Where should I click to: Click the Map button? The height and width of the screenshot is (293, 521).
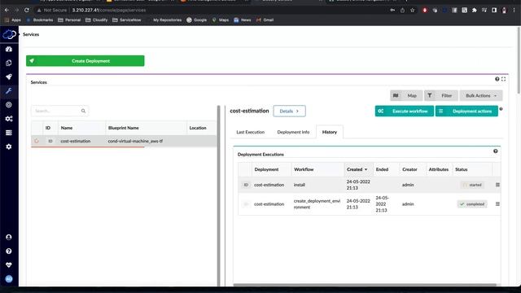(x=406, y=96)
